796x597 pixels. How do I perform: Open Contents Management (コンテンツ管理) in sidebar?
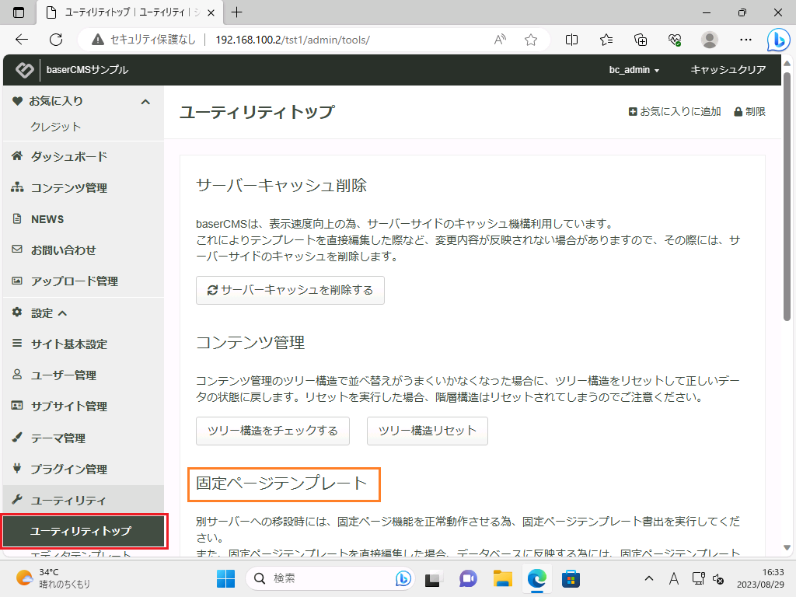tap(68, 188)
